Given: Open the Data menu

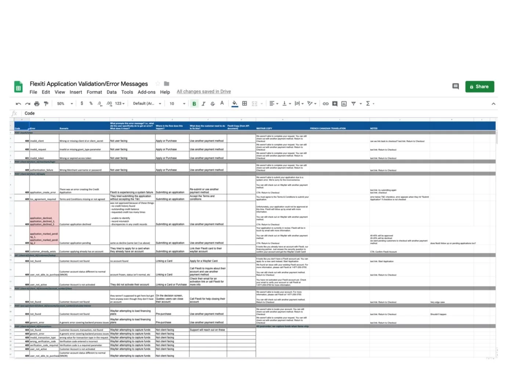Looking at the screenshot, I should pos(112,92).
